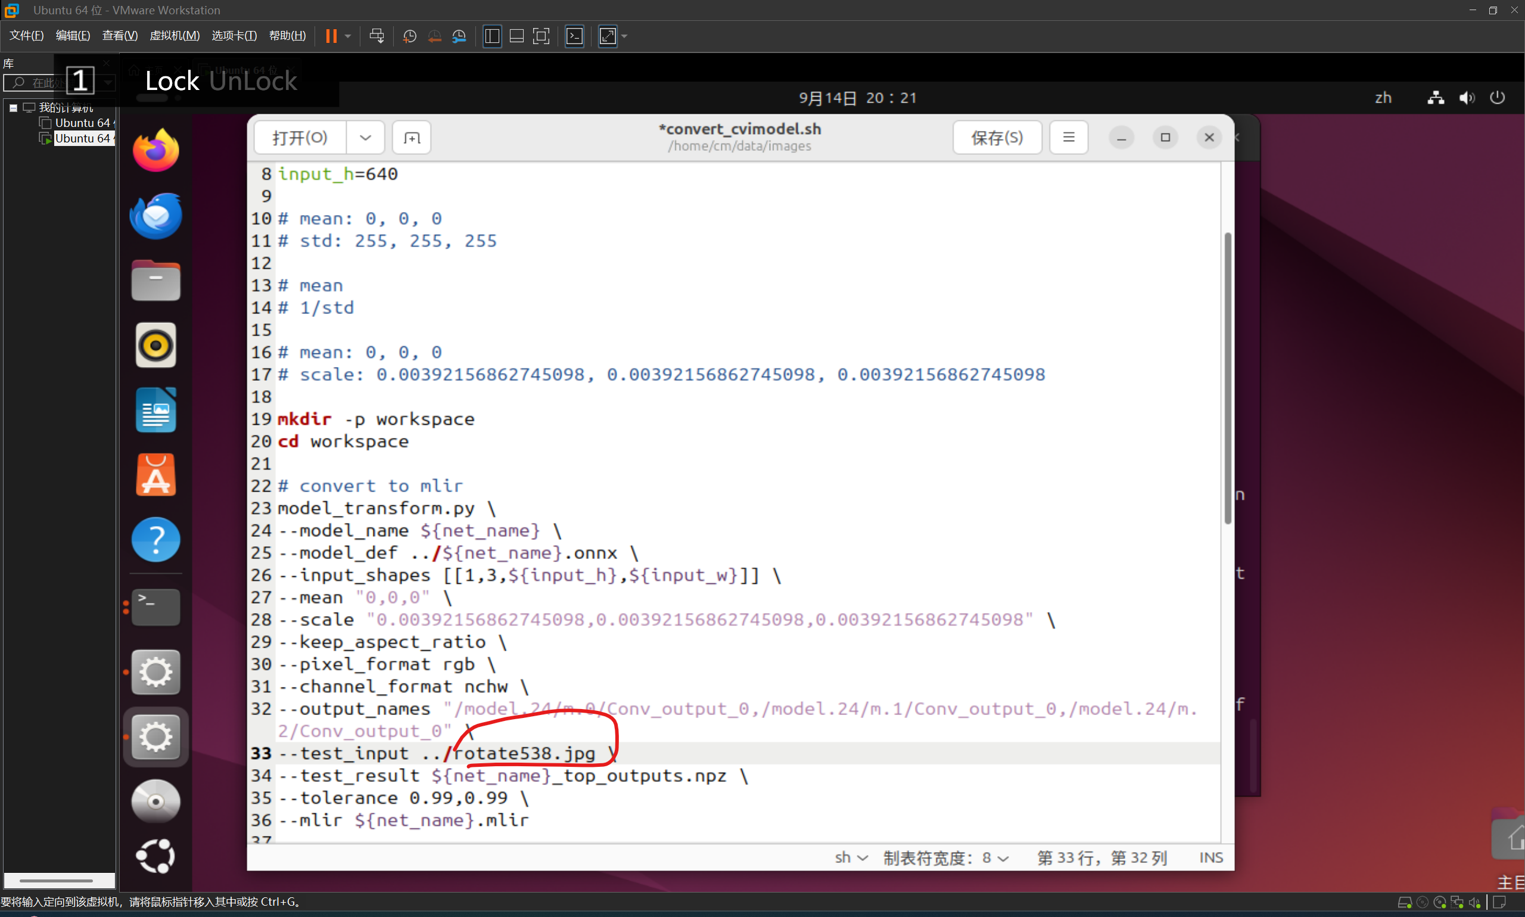Open gedit hamburger menu
Screen dimensions: 1525x917
(1069, 137)
